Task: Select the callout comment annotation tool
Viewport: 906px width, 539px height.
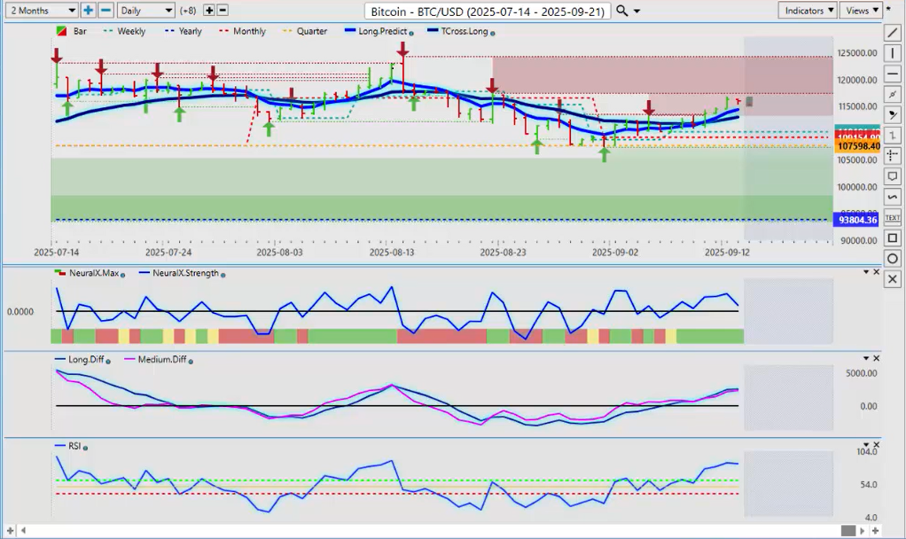Action: click(893, 176)
